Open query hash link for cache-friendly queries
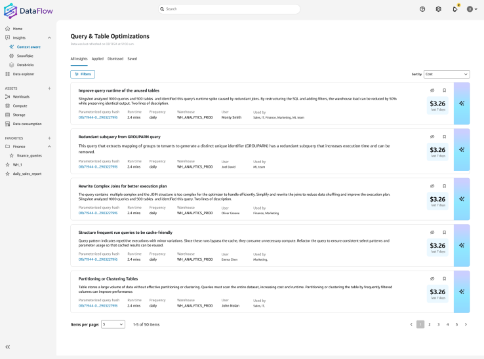This screenshot has width=484, height=359. tap(98, 259)
